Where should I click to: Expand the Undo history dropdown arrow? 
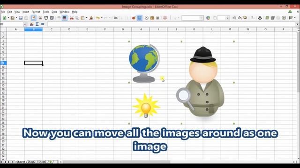[102, 18]
